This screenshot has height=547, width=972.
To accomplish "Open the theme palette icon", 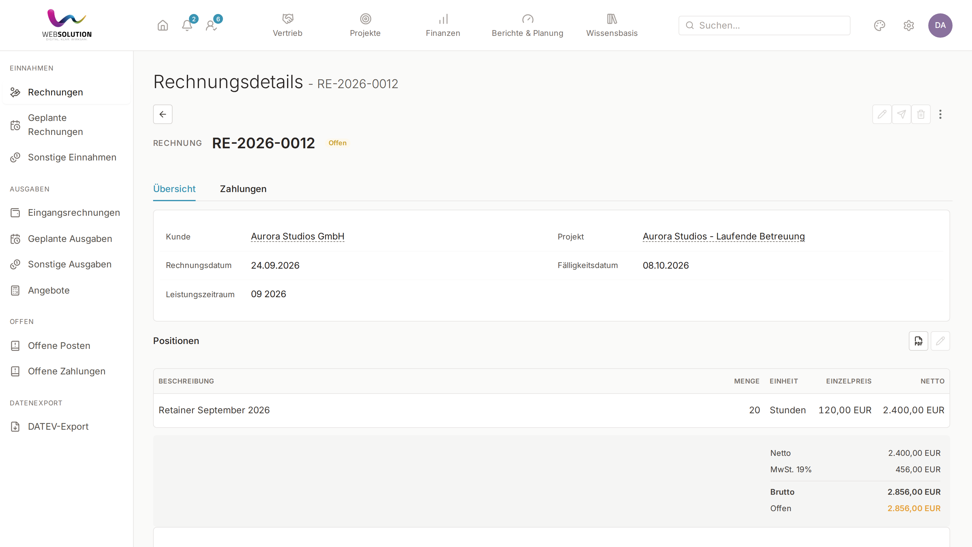I will pos(880,25).
